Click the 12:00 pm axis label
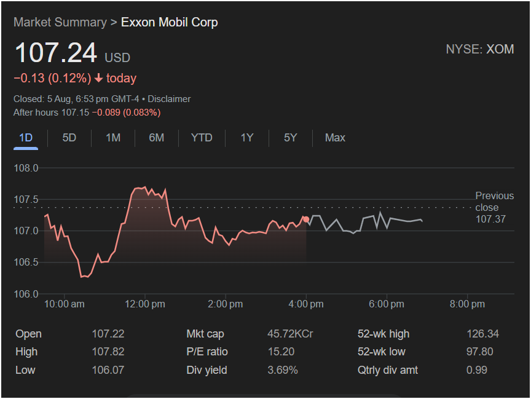 [x=145, y=304]
